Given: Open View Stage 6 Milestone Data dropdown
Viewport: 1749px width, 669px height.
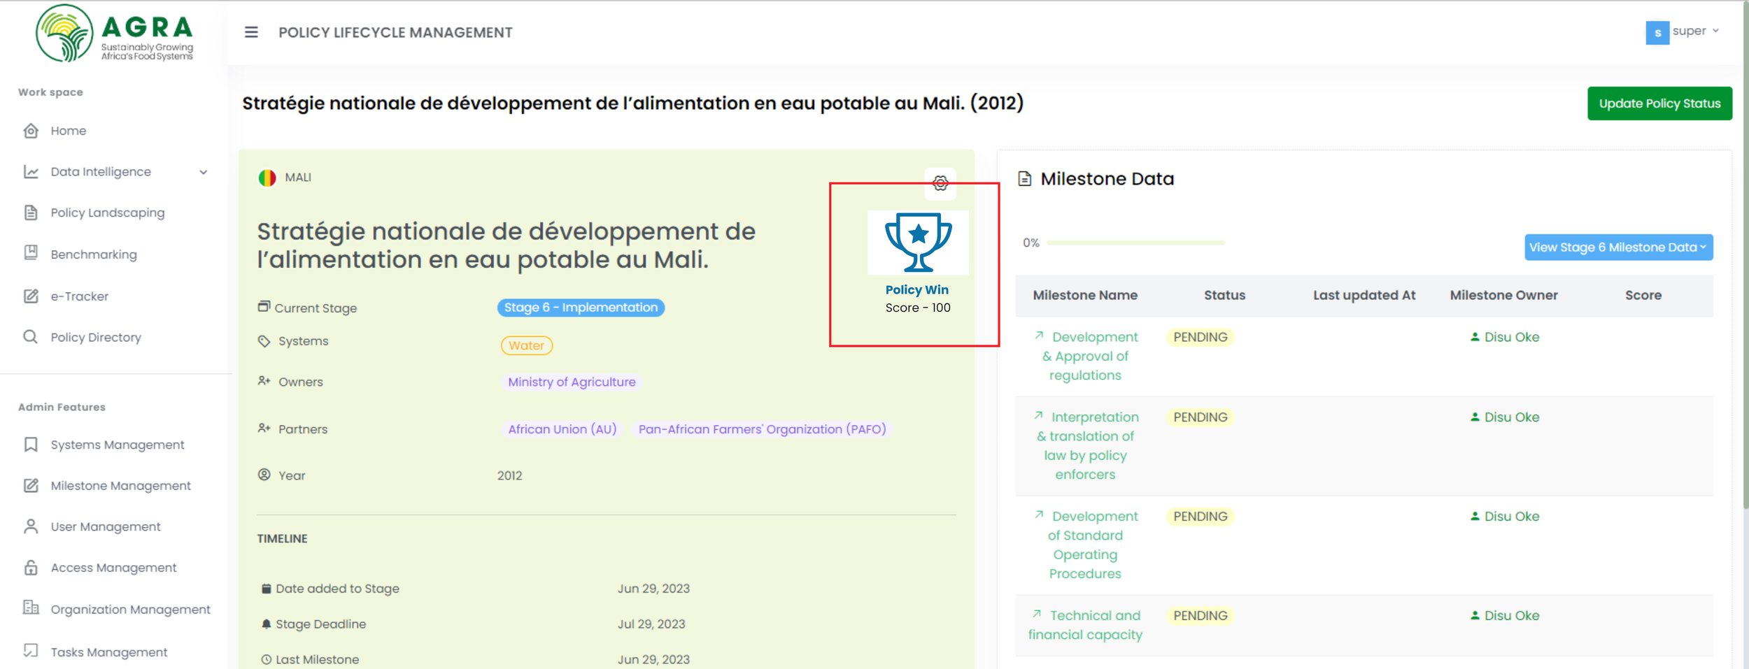Looking at the screenshot, I should [1618, 247].
